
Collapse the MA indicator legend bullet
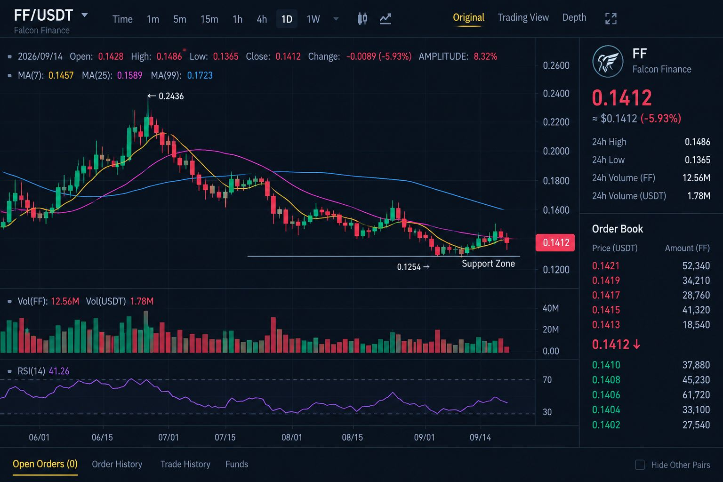click(10, 75)
